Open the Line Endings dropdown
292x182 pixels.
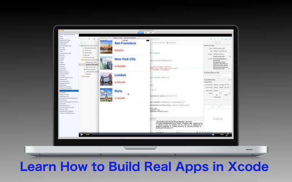[x=222, y=87]
